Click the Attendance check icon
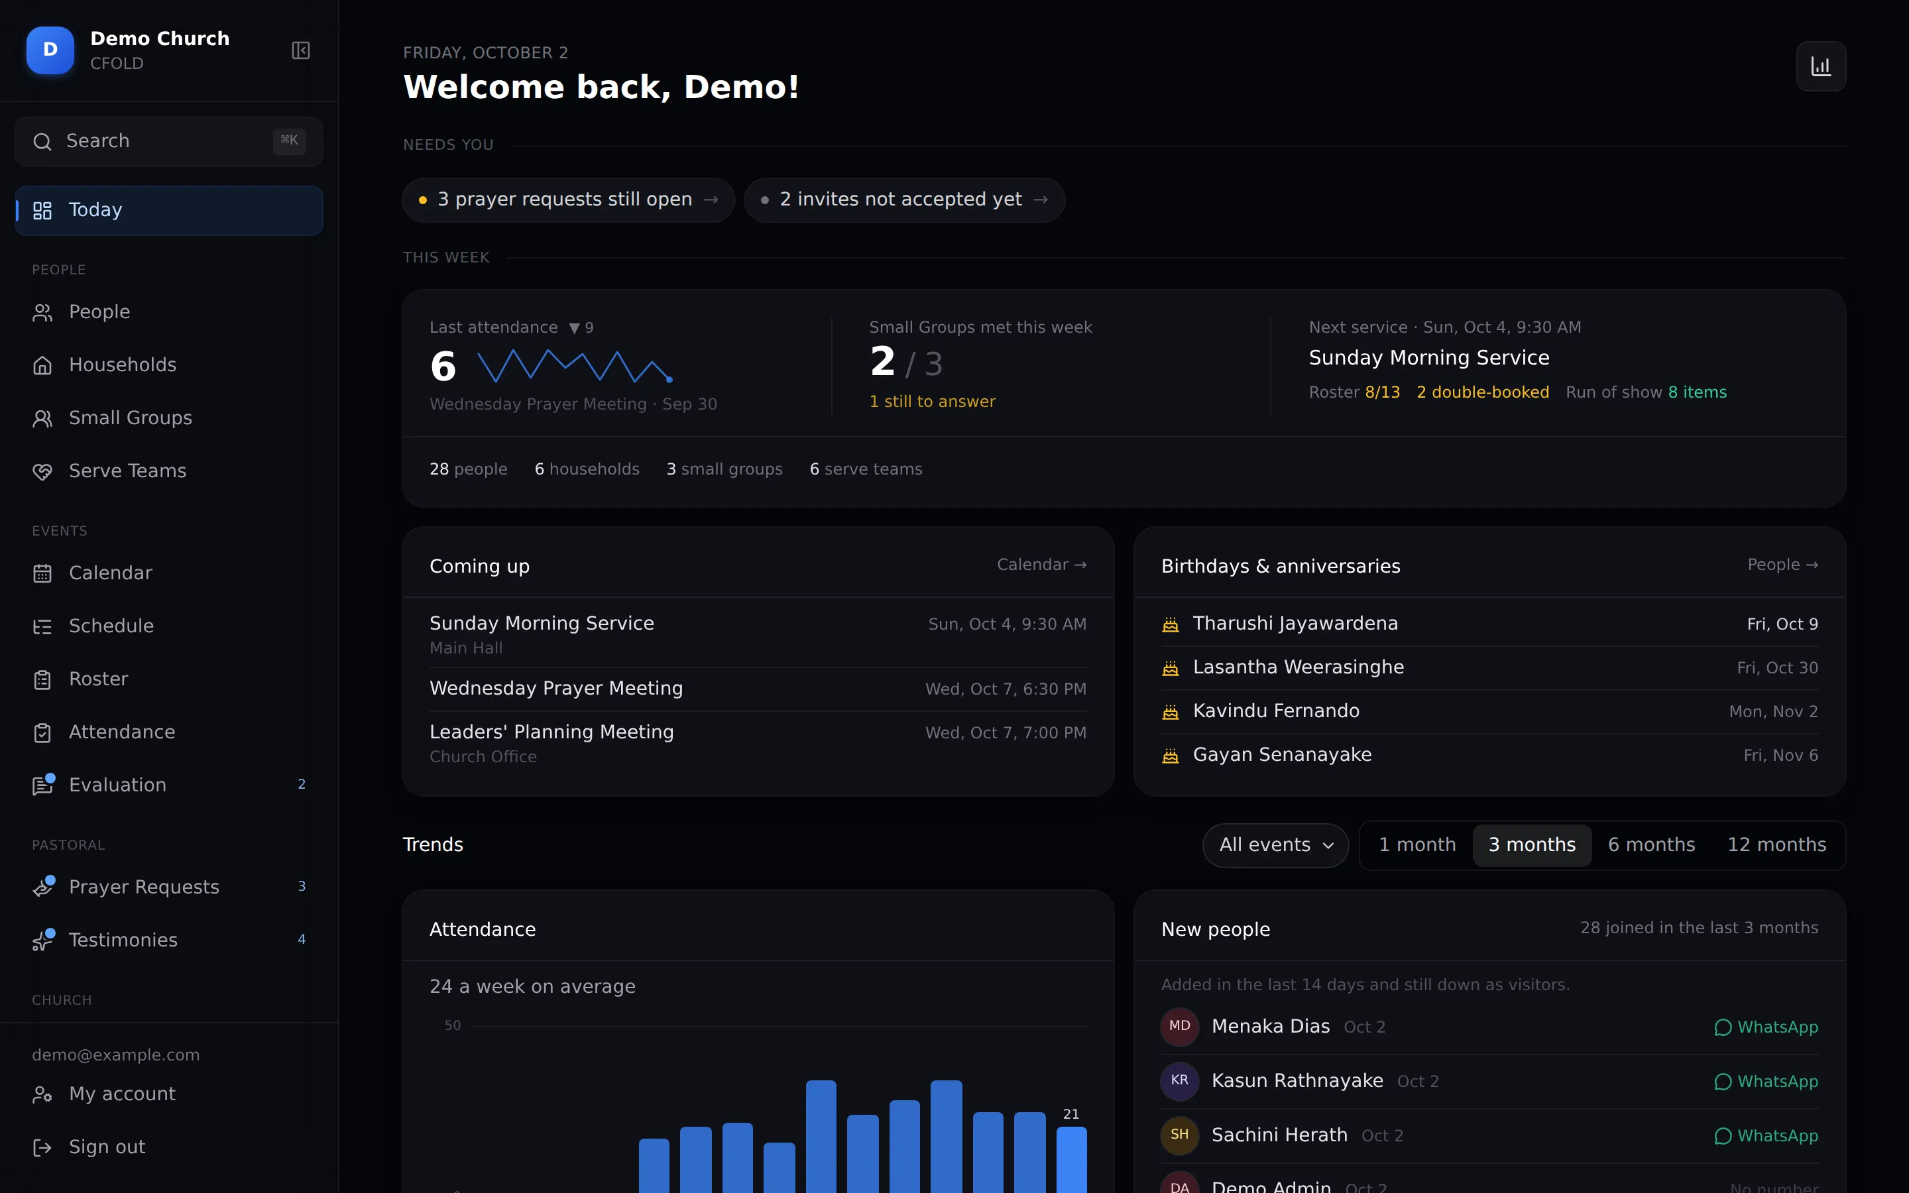The height and width of the screenshot is (1193, 1909). [x=42, y=732]
